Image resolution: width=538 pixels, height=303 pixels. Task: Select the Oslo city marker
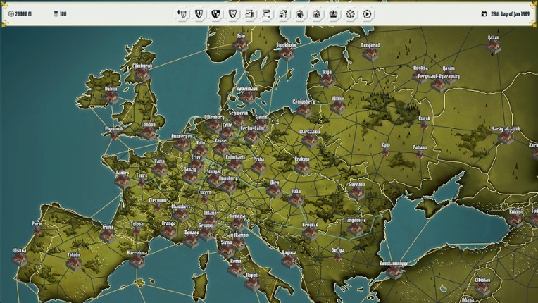click(241, 45)
